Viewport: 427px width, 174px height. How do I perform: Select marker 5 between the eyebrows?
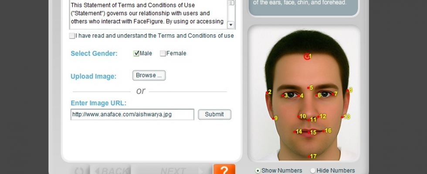(x=308, y=88)
